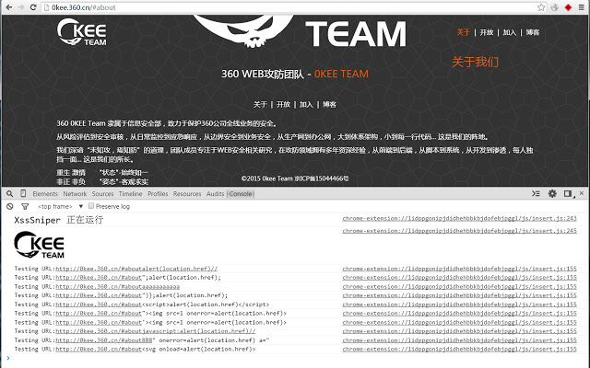Switch to the Timeline tab
Screen dimensions: 590x368
click(131, 194)
